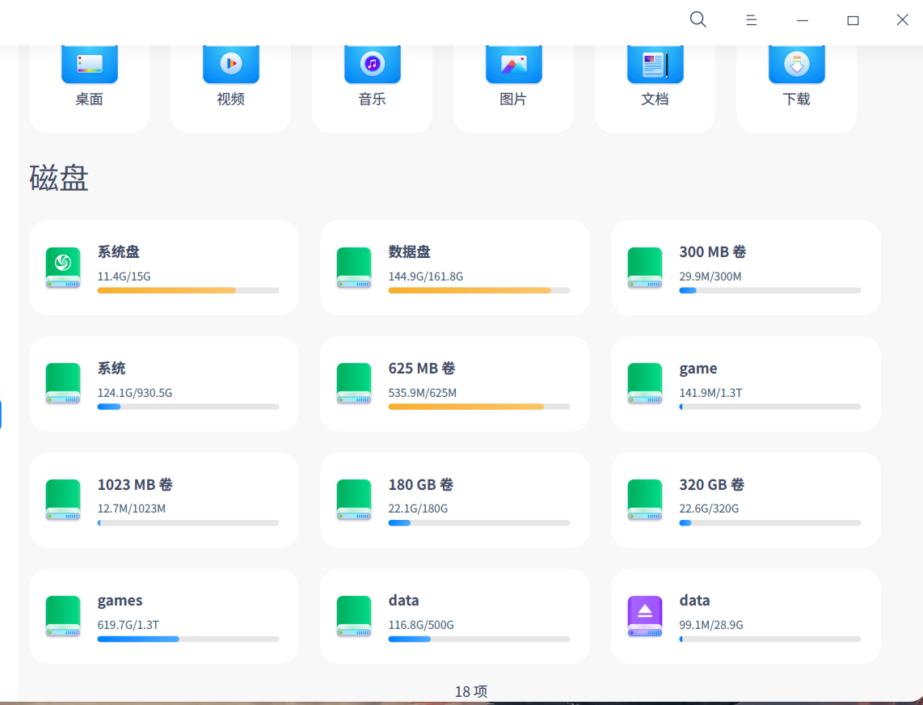Viewport: 923px width, 705px height.
Task: Open the title bar hamburger menu
Action: pyautogui.click(x=751, y=19)
